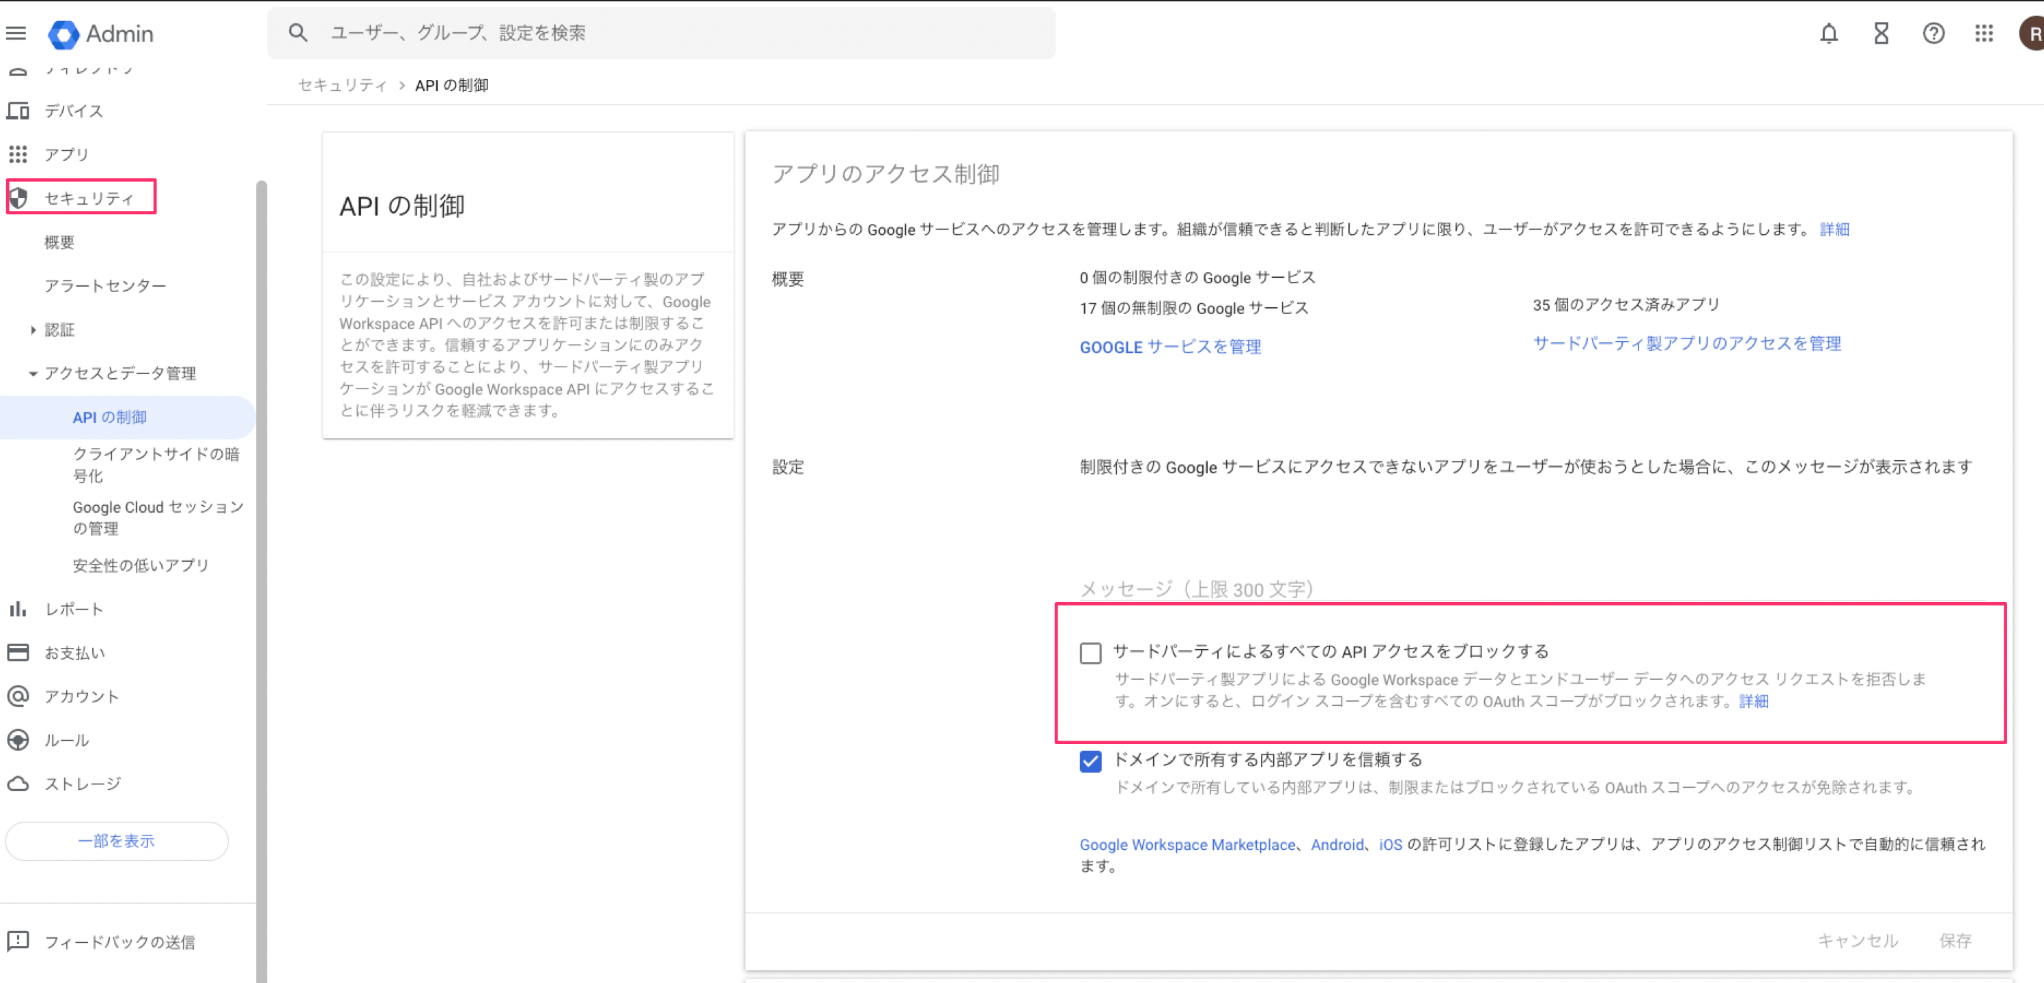Open ルール in the sidebar
This screenshot has width=2044, height=983.
coord(67,739)
